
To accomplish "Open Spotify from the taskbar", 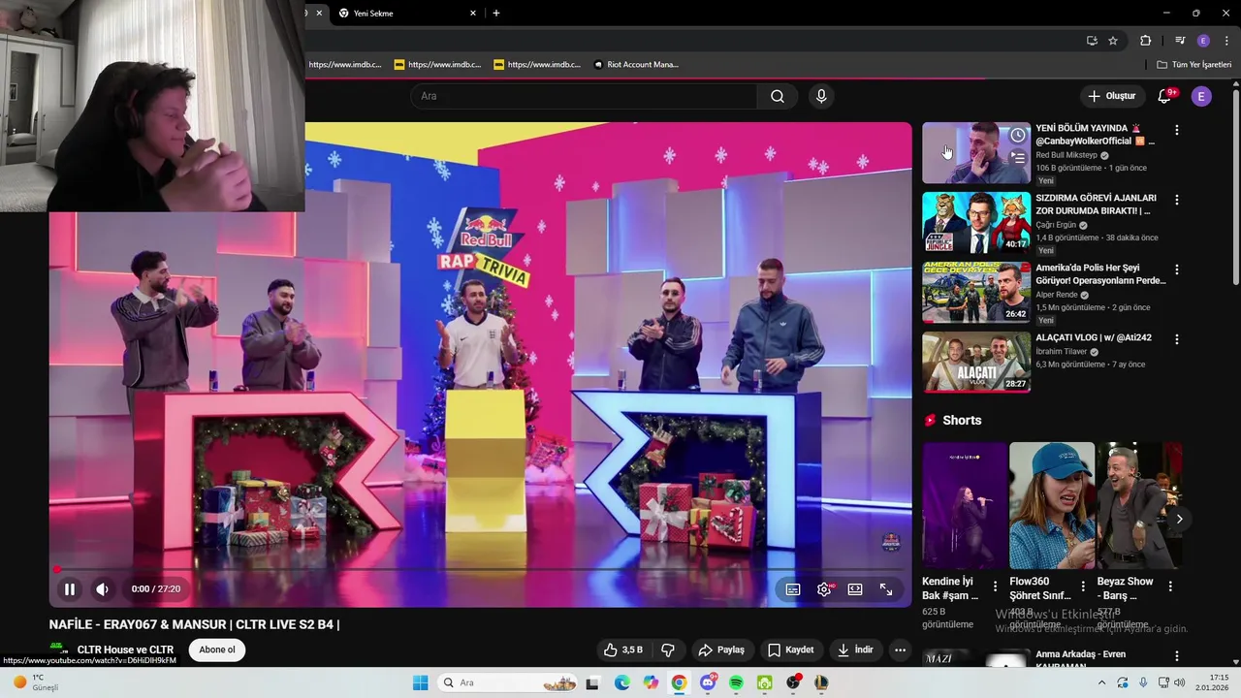I will tap(736, 682).
